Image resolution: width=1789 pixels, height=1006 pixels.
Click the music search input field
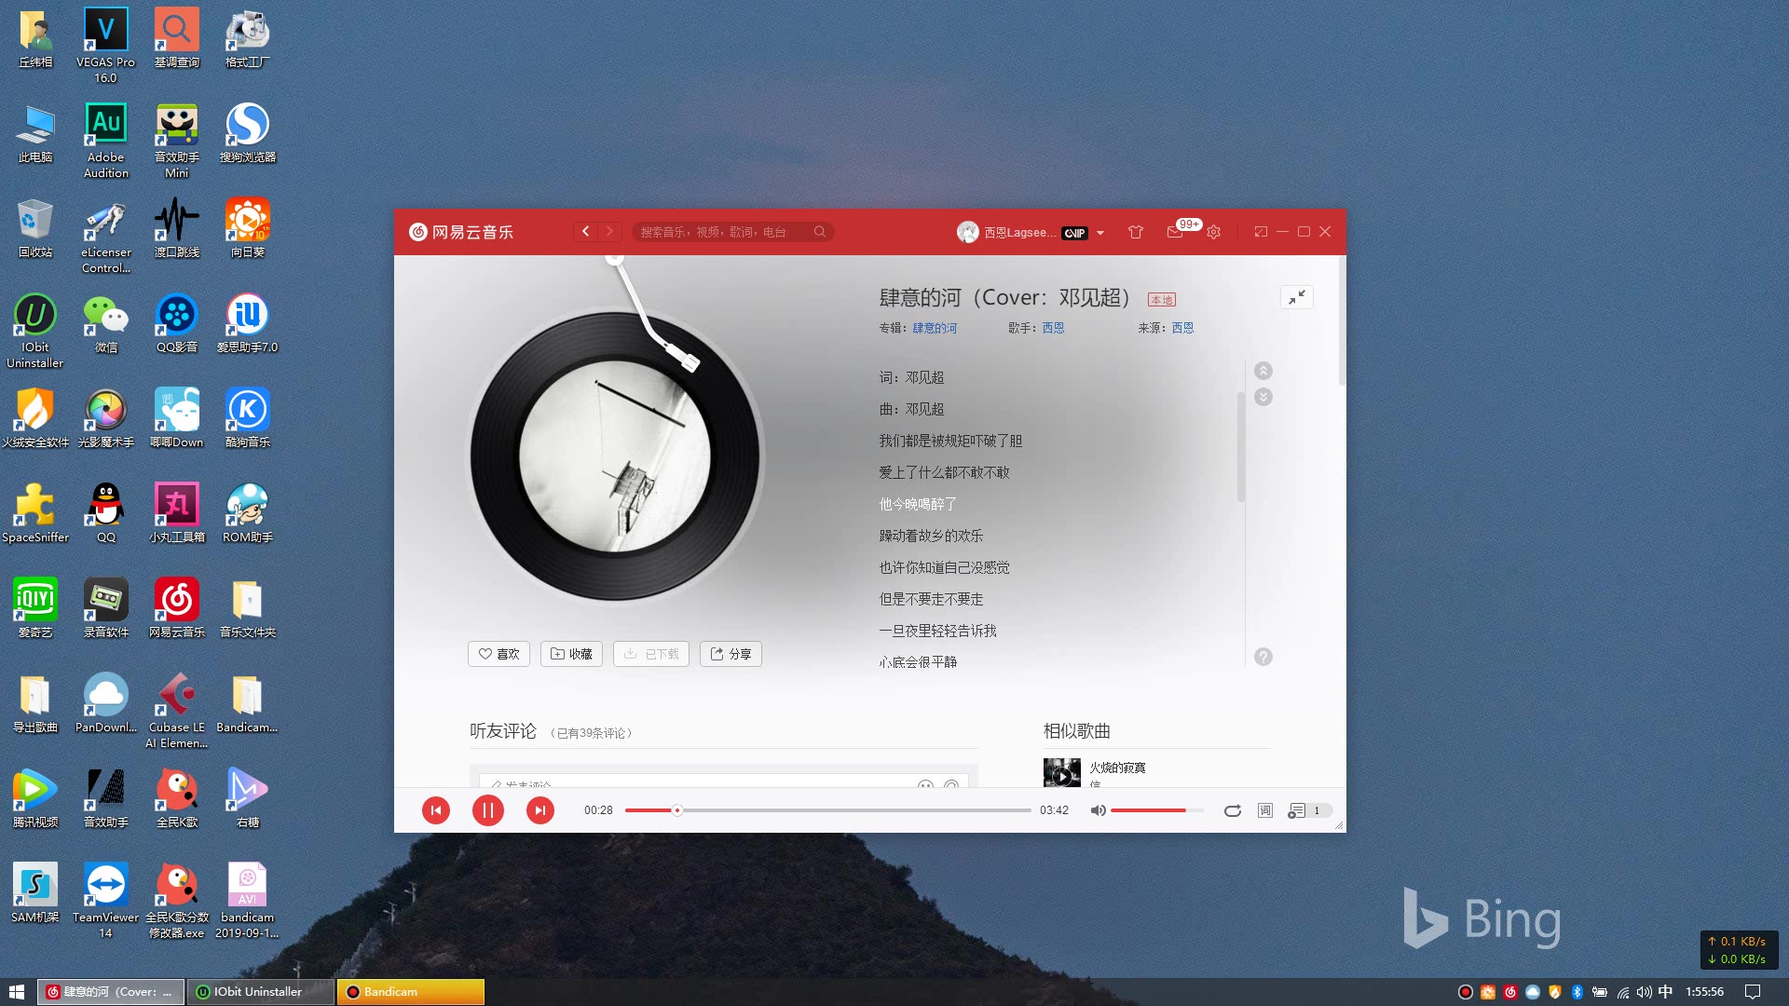click(x=721, y=232)
